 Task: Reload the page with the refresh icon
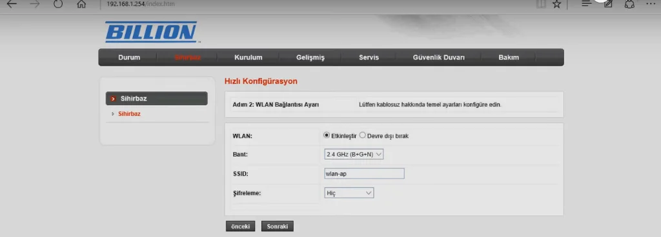click(58, 5)
